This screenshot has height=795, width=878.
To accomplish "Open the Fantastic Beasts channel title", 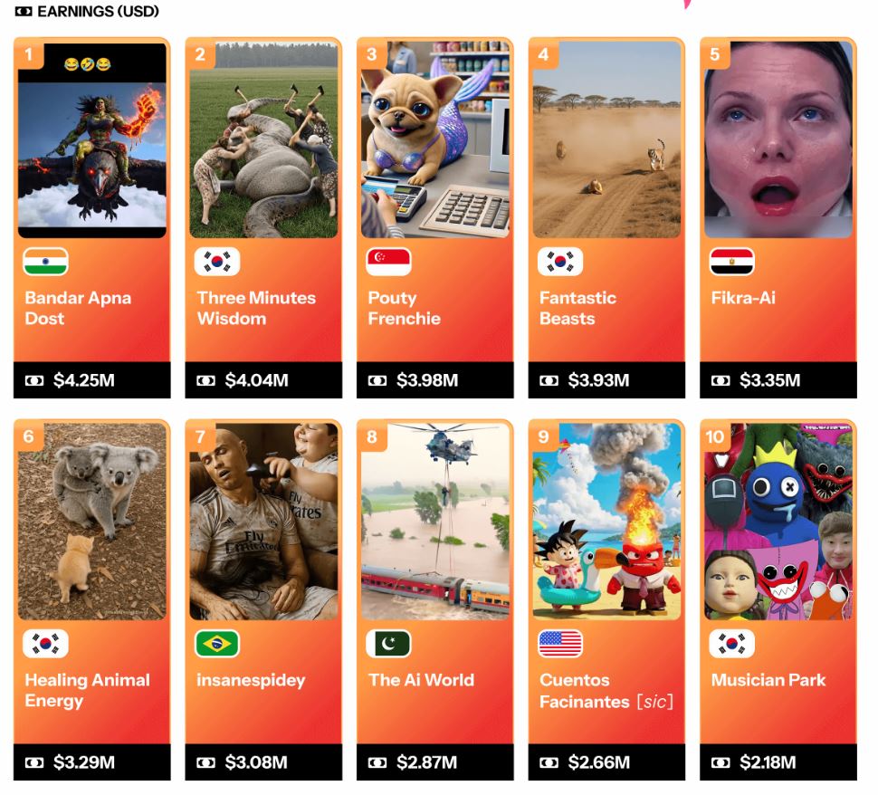I will coord(577,308).
